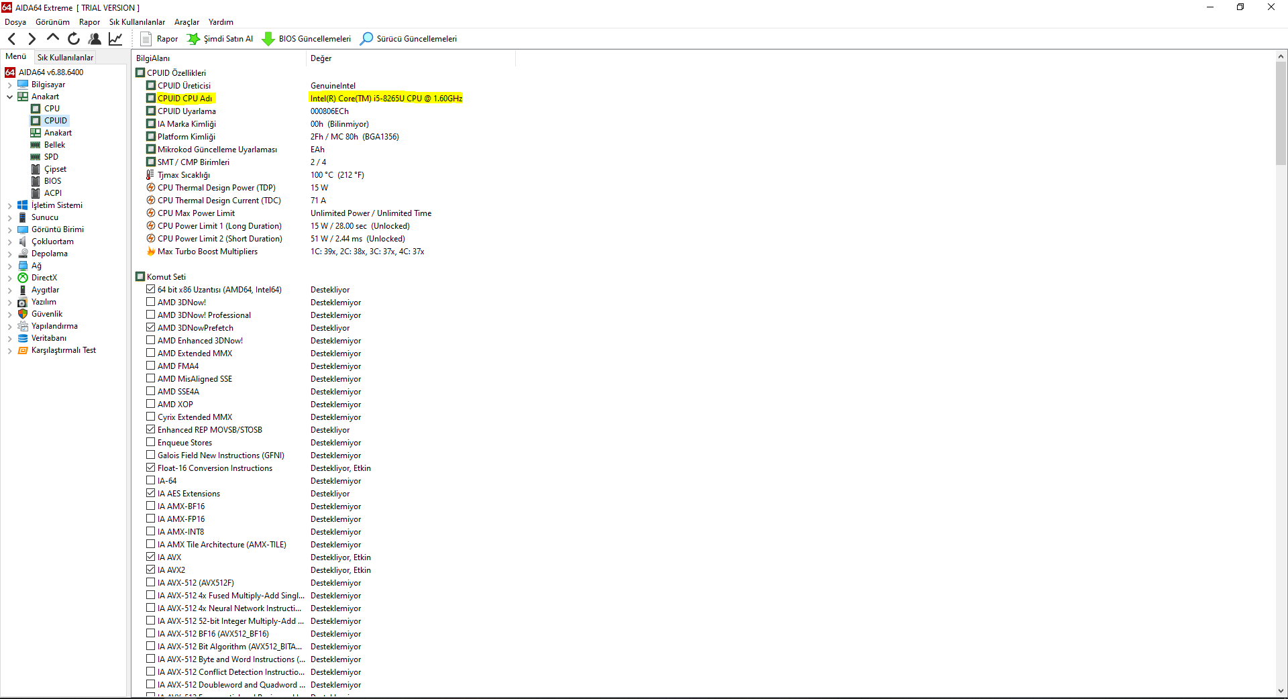Click the vertical scrollbar thumb
This screenshot has width=1288, height=699.
pyautogui.click(x=1281, y=113)
